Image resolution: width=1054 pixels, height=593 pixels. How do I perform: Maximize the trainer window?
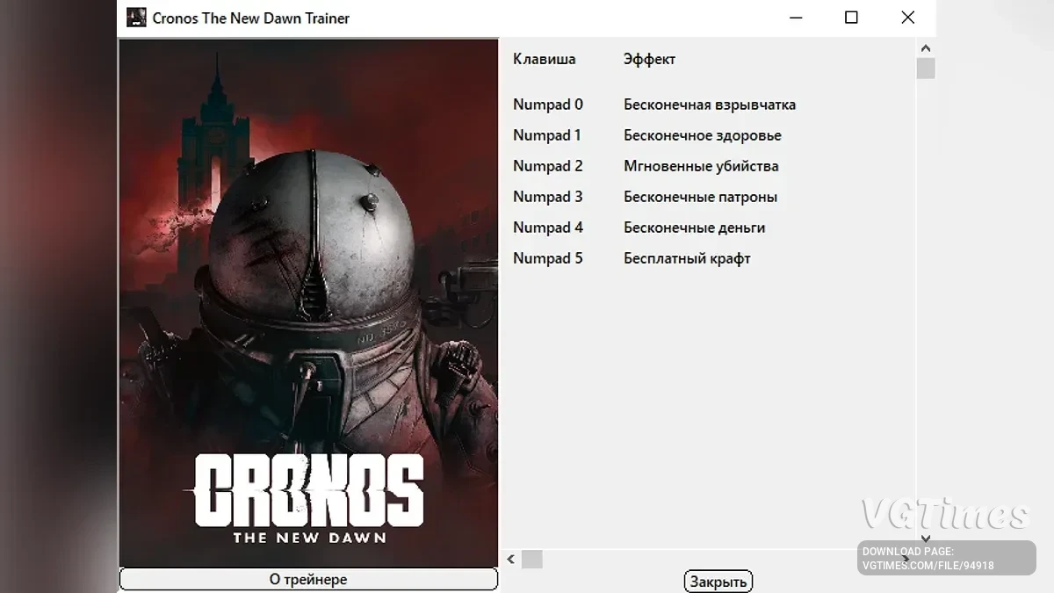pos(851,18)
